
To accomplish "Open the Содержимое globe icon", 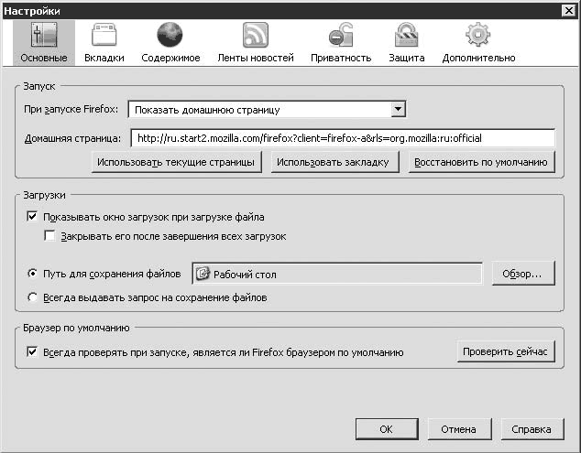I will pyautogui.click(x=170, y=36).
